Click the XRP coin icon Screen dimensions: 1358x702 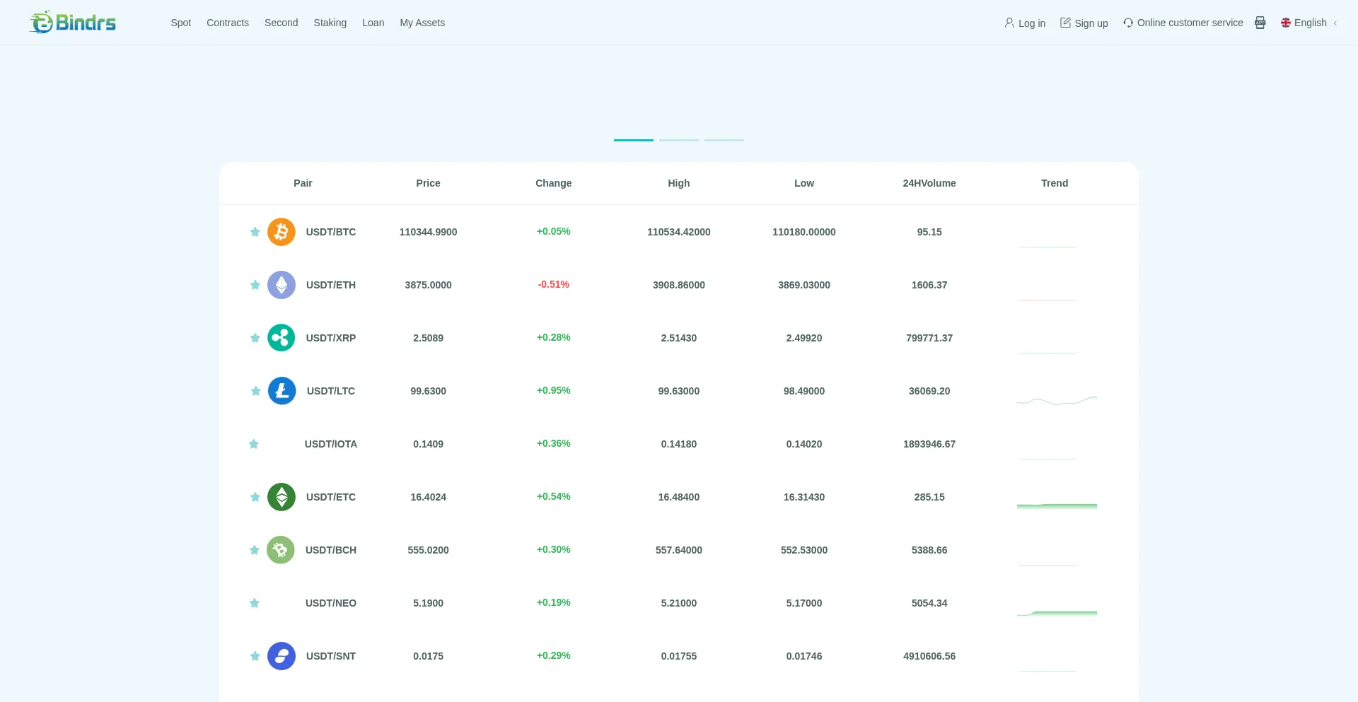[x=281, y=338]
